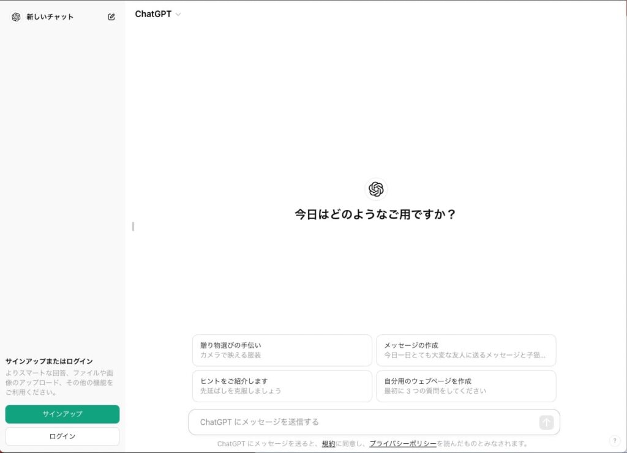Click the 今日はどのようなご用ですか？ heading
Viewport: 627px width, 453px height.
(375, 214)
